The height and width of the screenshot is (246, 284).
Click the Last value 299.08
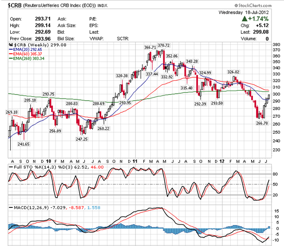(261, 32)
